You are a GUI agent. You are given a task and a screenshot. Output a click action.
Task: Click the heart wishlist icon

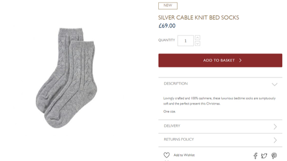(x=166, y=155)
